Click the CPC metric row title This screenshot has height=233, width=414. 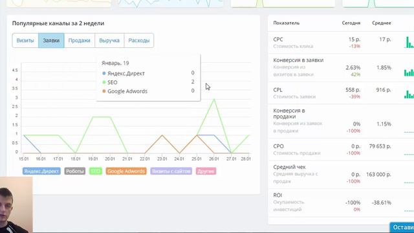278,39
